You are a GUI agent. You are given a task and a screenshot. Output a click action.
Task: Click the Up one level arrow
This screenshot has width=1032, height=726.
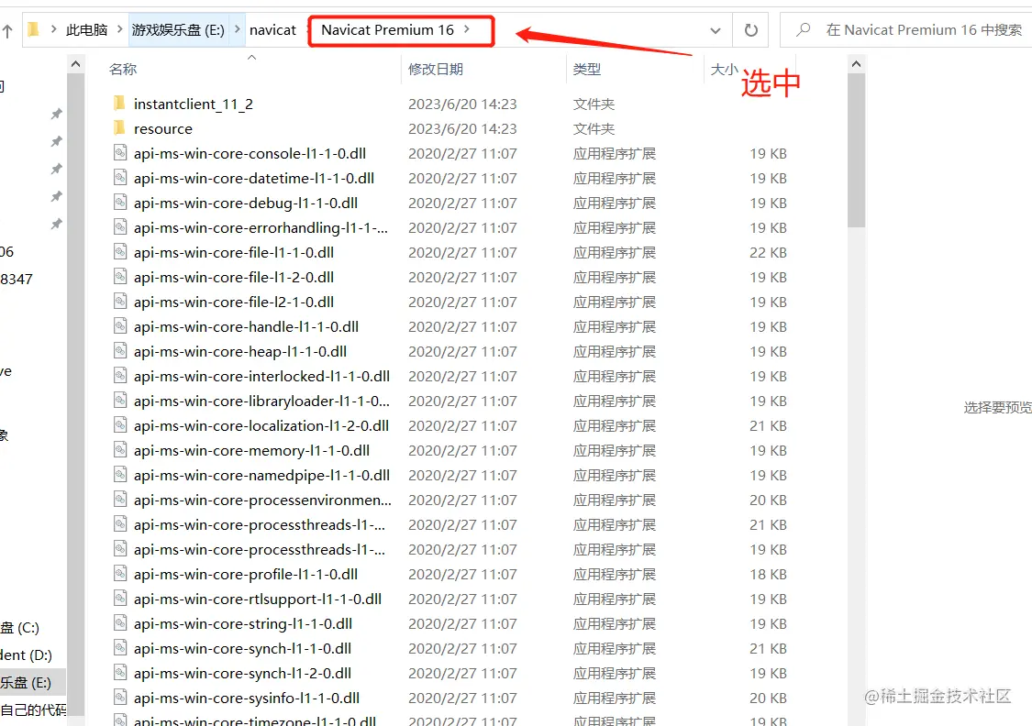(x=7, y=31)
